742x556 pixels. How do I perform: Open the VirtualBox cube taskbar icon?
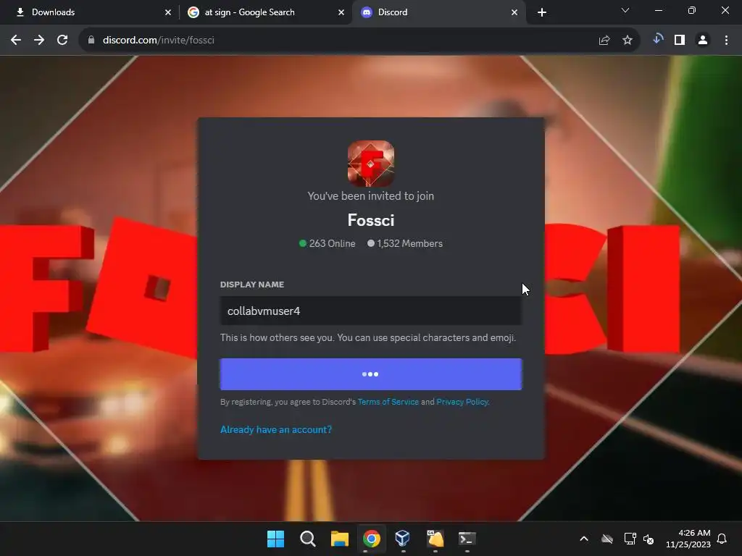403,539
